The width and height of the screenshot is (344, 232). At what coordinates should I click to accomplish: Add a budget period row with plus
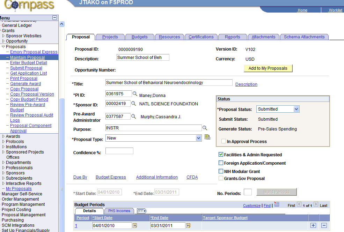tap(313, 225)
